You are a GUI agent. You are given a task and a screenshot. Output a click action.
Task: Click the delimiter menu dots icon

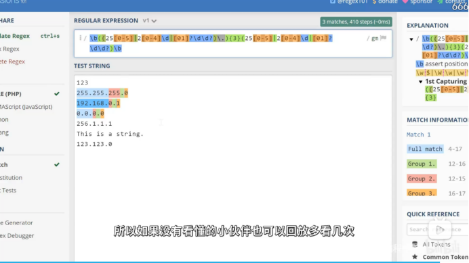pyautogui.click(x=80, y=38)
